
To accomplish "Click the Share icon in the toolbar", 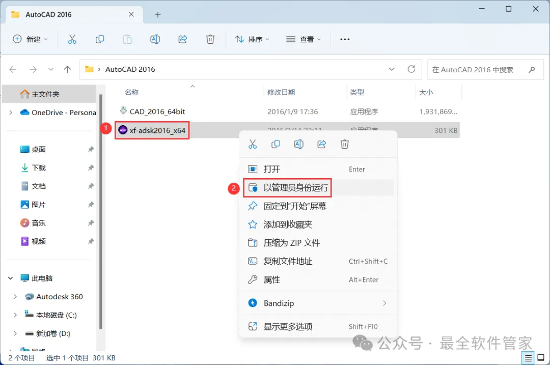I will tap(183, 39).
